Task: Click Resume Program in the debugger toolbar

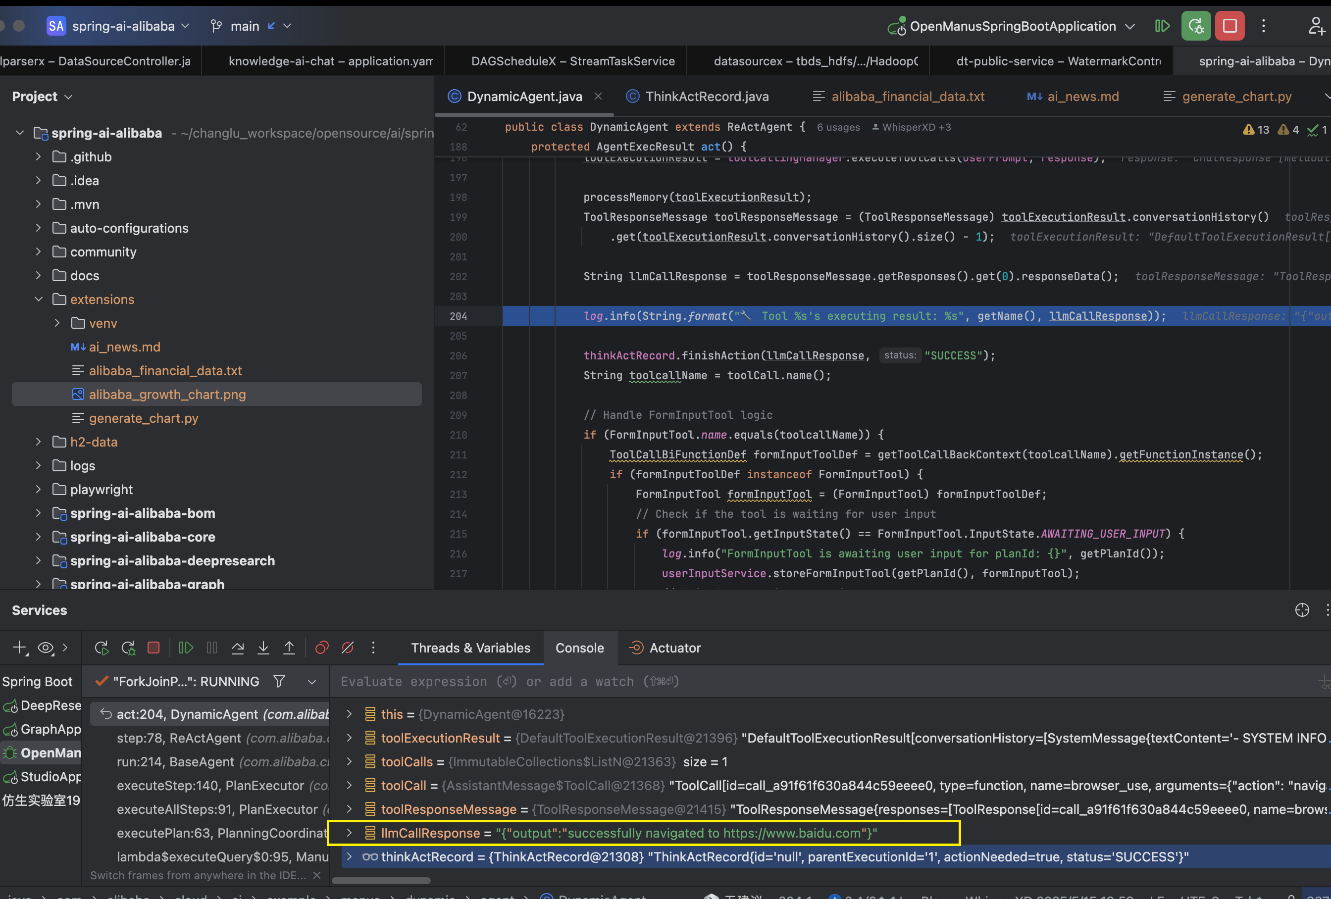Action: pyautogui.click(x=186, y=648)
